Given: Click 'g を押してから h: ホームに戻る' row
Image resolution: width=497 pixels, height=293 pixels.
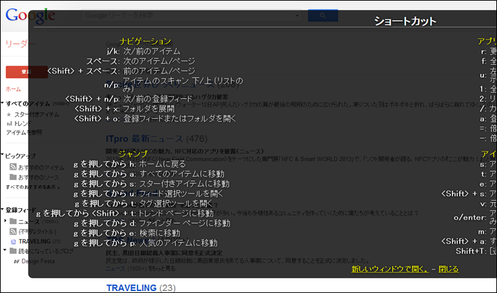Looking at the screenshot, I should (x=129, y=164).
